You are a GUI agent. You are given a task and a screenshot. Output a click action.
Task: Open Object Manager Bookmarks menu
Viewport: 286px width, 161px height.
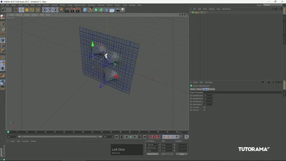(227, 9)
